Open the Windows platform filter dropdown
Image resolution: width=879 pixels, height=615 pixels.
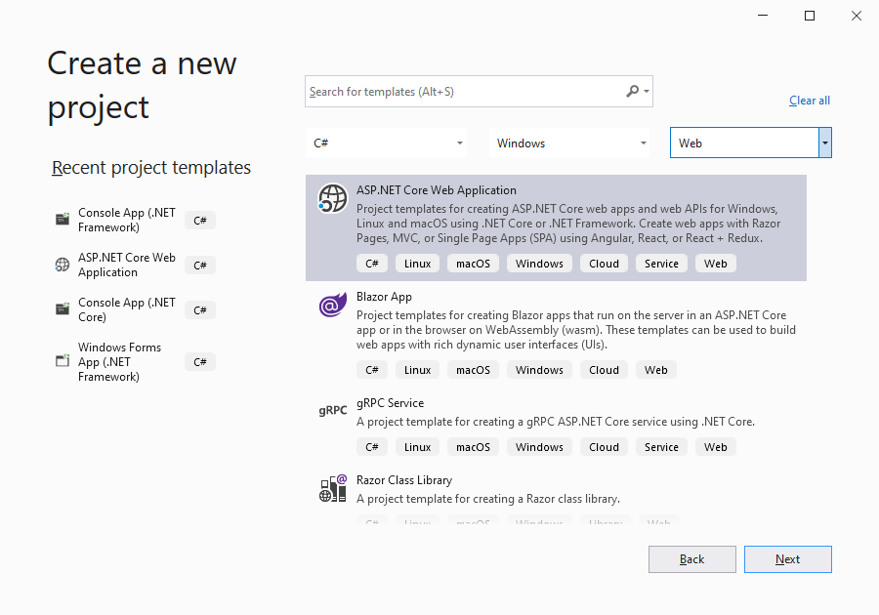click(x=569, y=143)
